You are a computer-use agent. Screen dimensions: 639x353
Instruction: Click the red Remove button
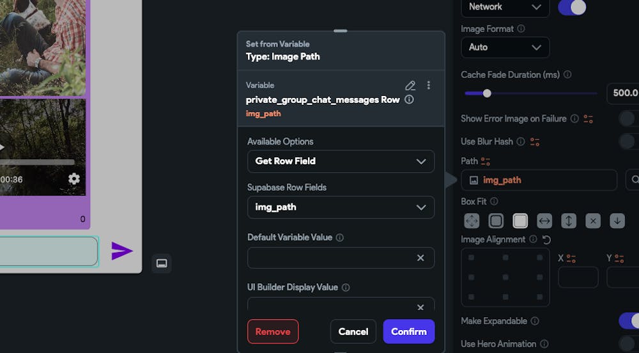click(x=273, y=331)
